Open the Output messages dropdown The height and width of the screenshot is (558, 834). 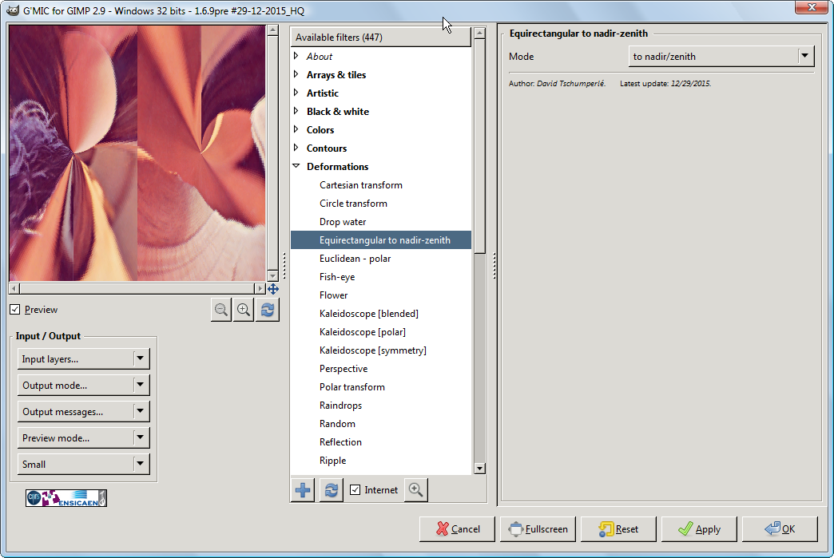pos(84,411)
